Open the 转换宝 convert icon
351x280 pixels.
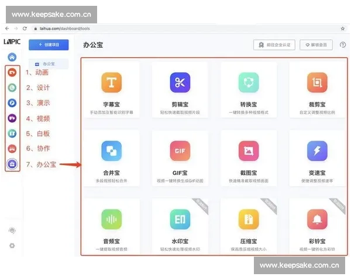249,82
